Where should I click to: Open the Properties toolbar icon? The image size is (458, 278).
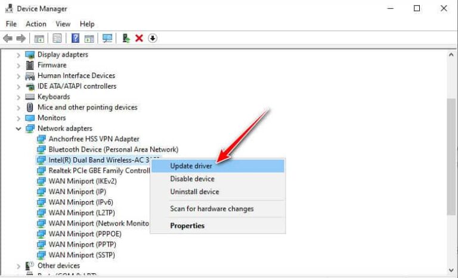click(x=57, y=38)
